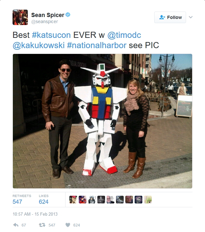View the 624 likes count
This screenshot has height=232, width=205.
pos(44,202)
